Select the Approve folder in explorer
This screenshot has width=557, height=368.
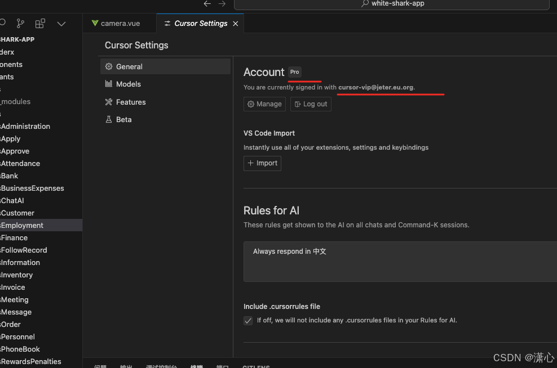[41, 151]
